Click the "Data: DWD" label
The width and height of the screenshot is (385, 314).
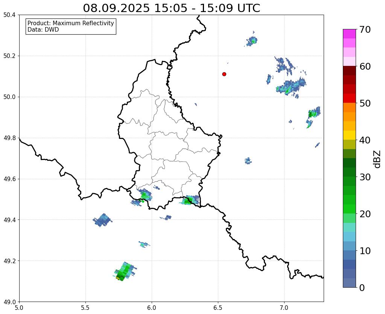[43, 30]
